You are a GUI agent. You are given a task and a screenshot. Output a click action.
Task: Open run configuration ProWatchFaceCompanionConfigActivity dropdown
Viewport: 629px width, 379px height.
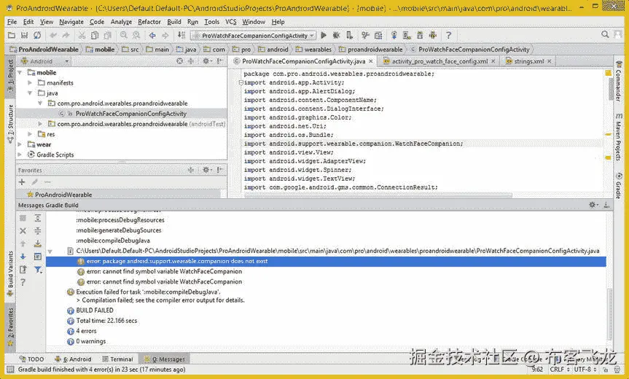tap(253, 35)
